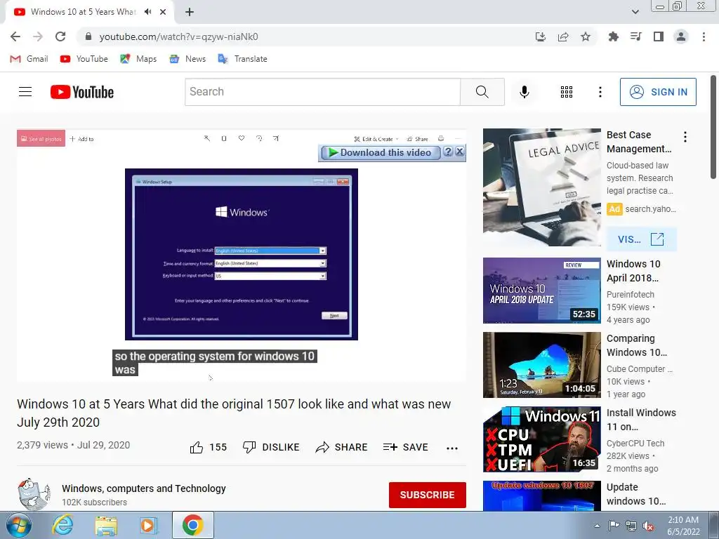Start voice search with microphone icon
719x539 pixels.
(x=524, y=92)
